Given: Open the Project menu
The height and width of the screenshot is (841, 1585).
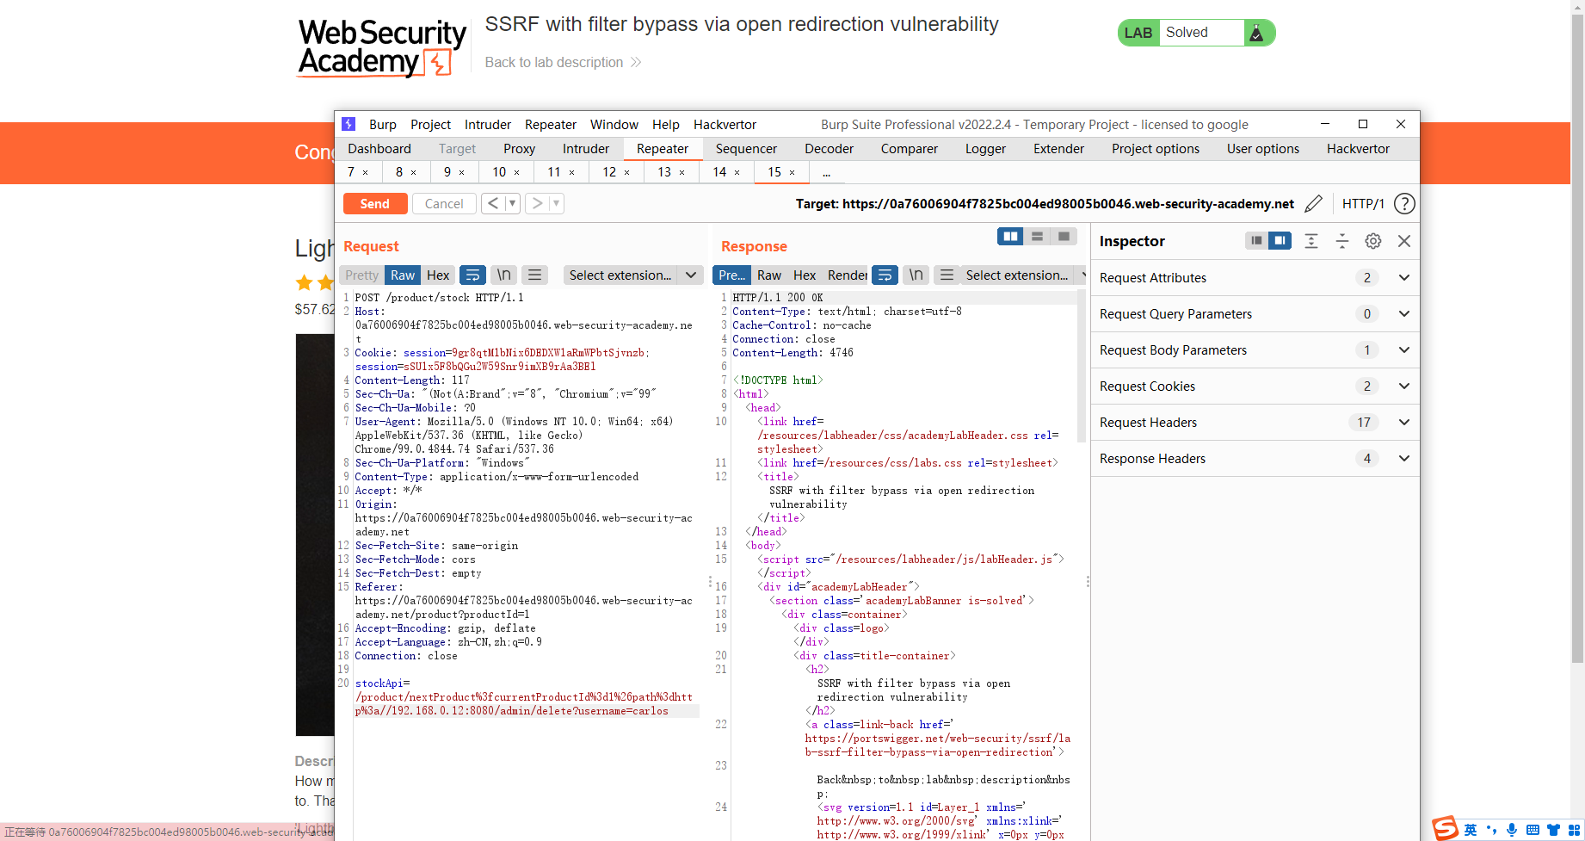Looking at the screenshot, I should pyautogui.click(x=430, y=125).
